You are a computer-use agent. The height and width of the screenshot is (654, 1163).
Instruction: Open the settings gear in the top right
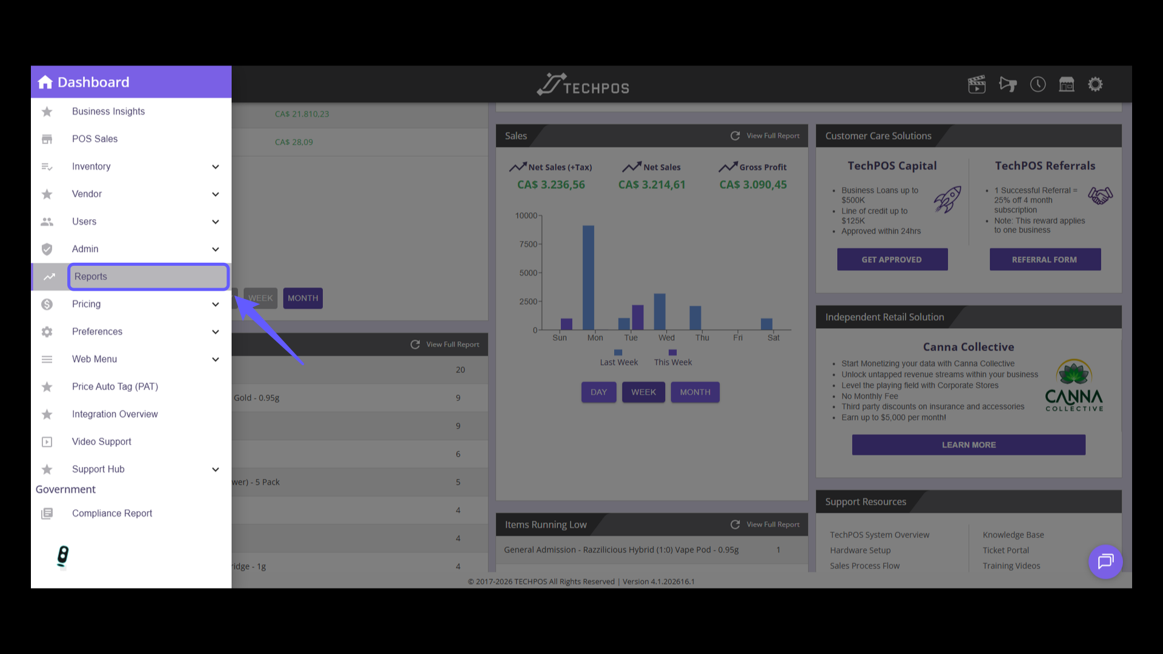point(1096,84)
